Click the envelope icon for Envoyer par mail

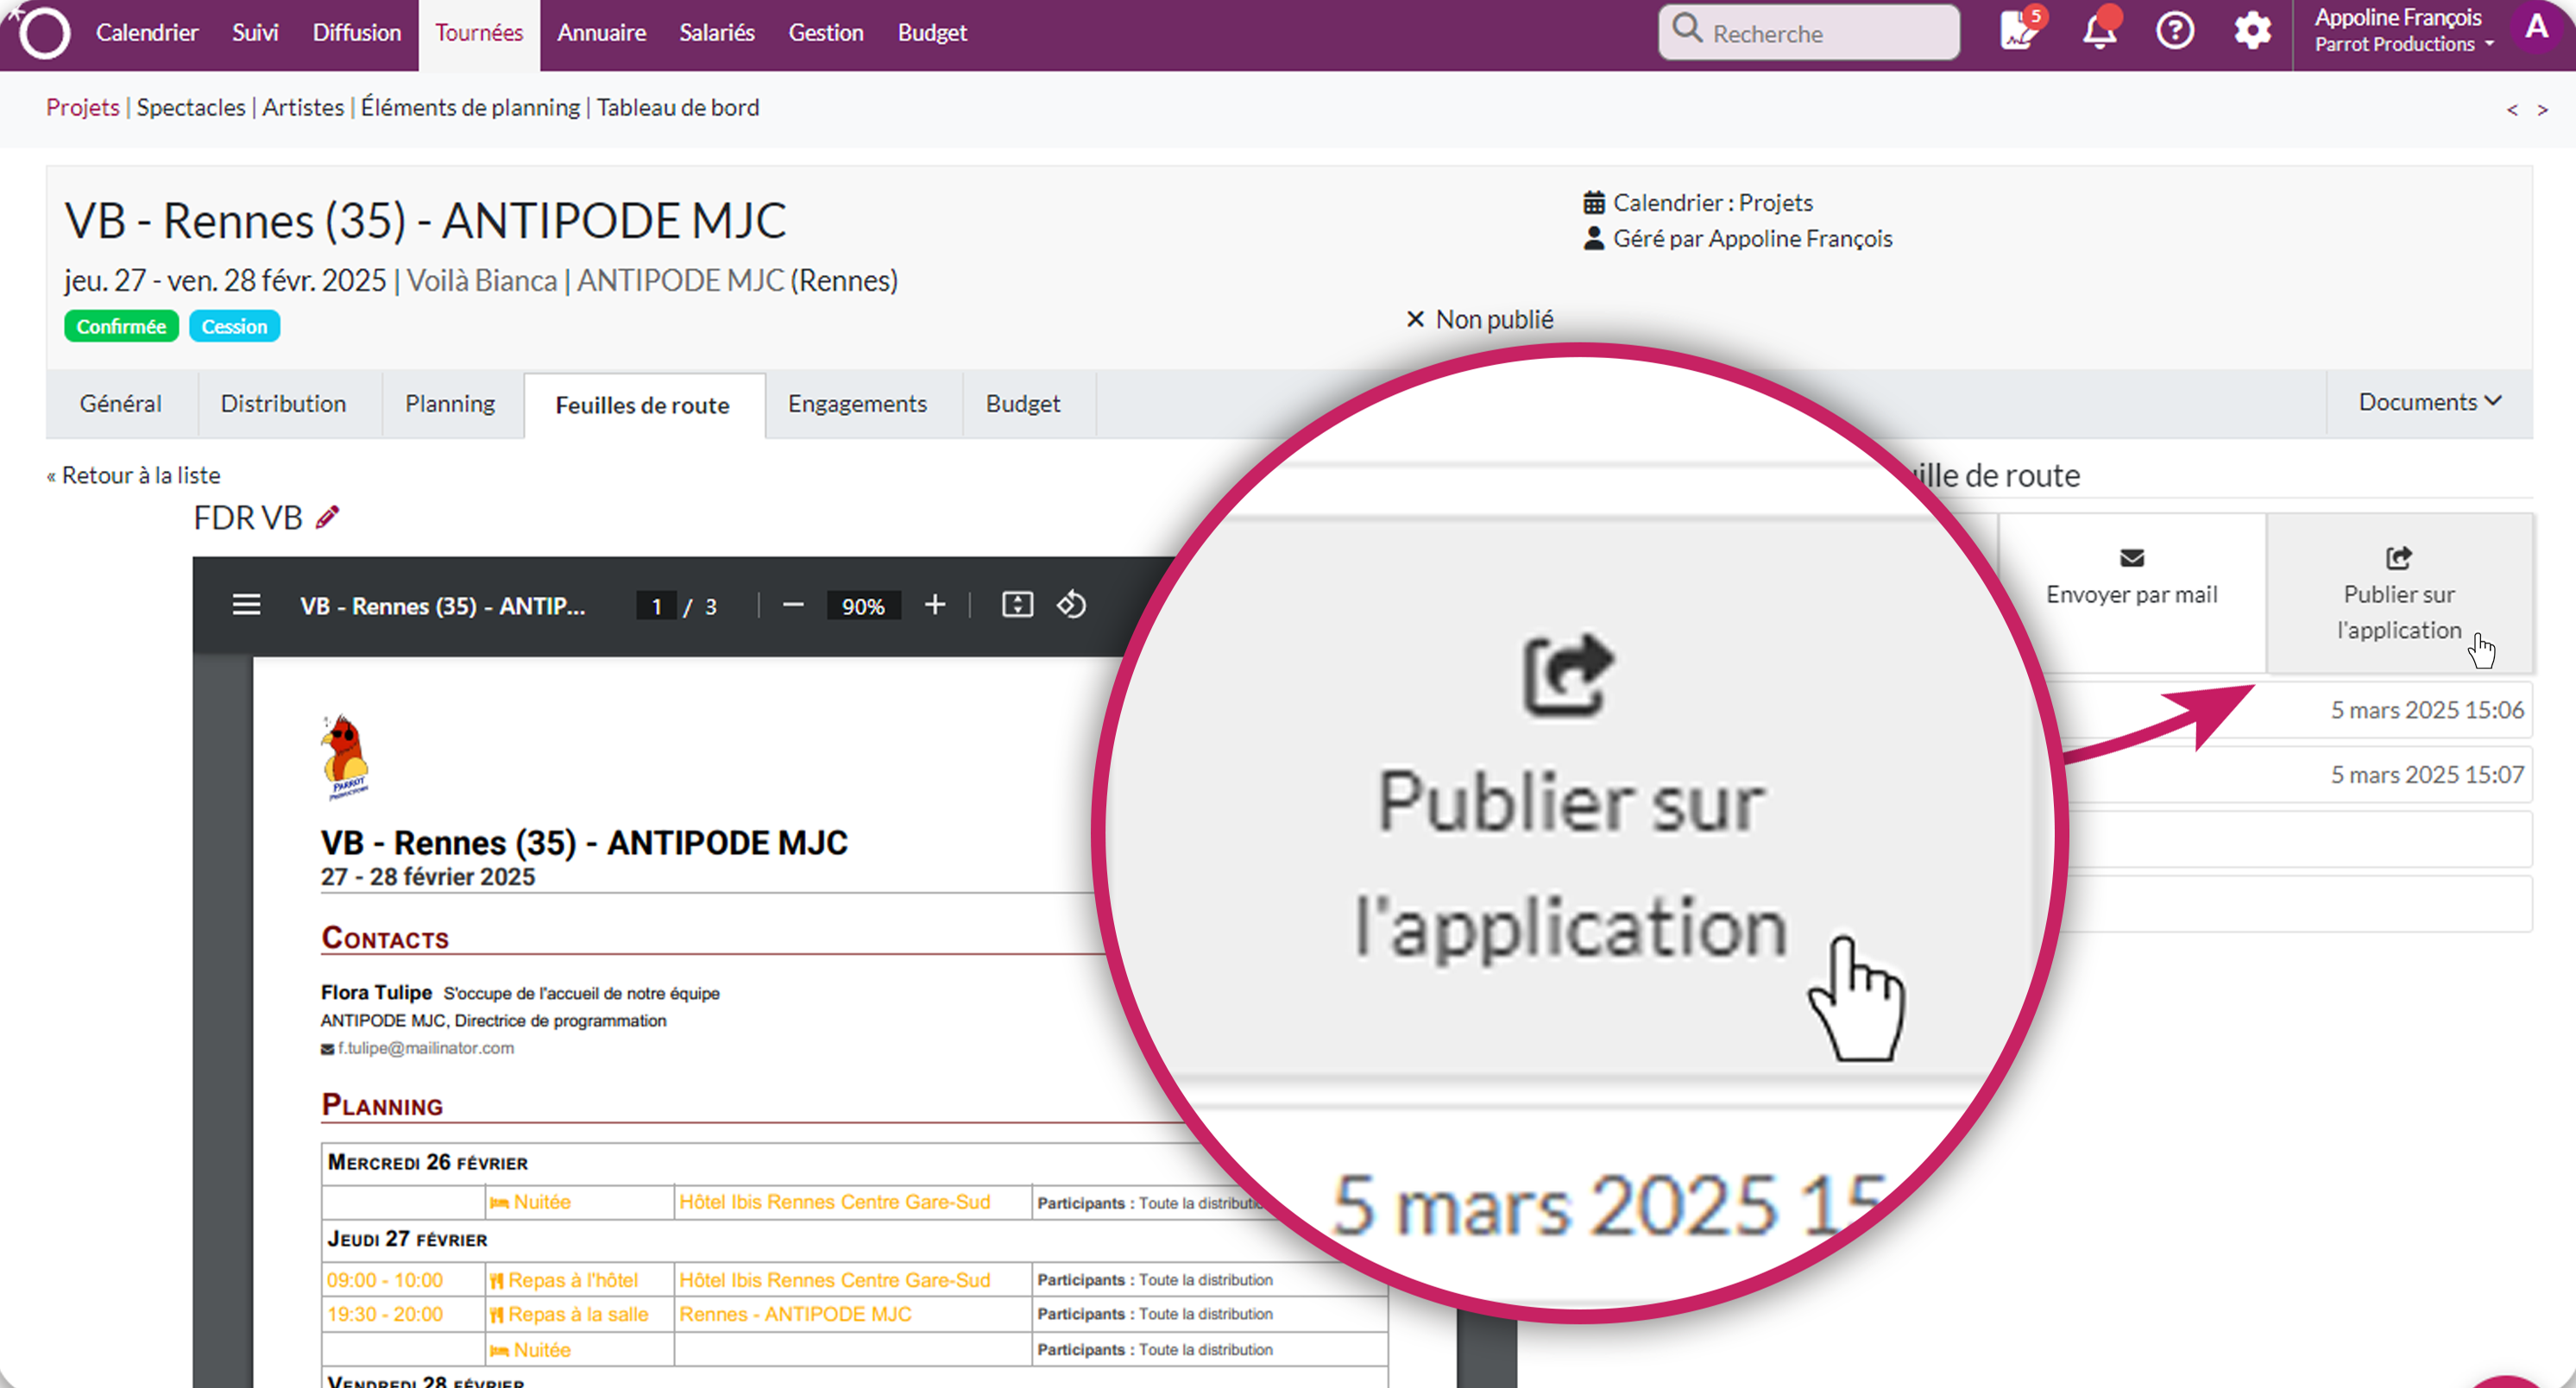(x=2132, y=557)
